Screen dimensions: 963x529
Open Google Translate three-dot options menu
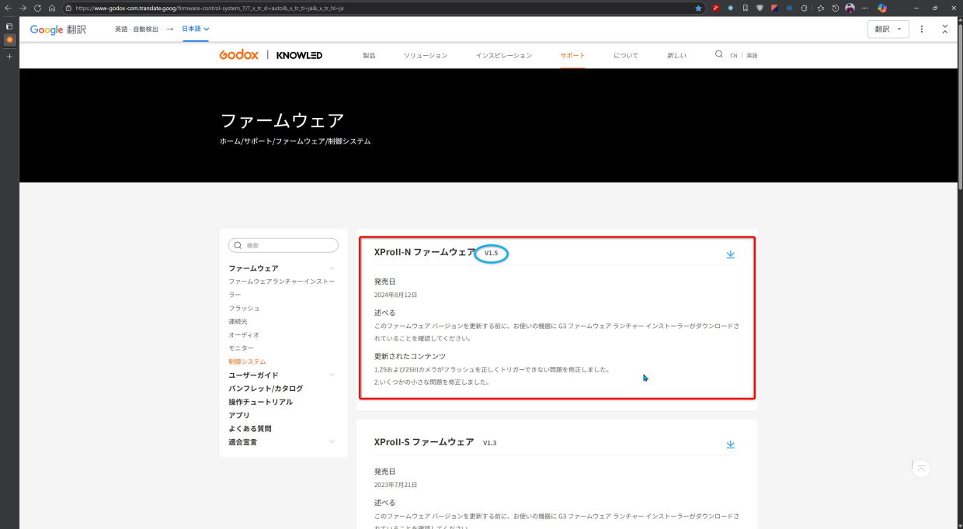click(922, 29)
